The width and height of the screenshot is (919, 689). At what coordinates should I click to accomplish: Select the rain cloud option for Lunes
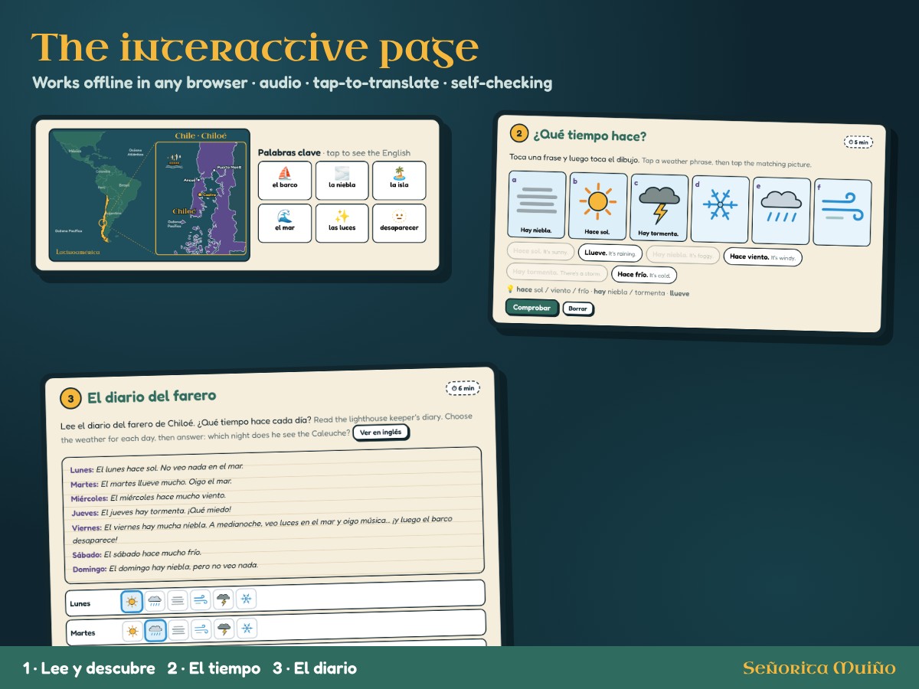155,602
